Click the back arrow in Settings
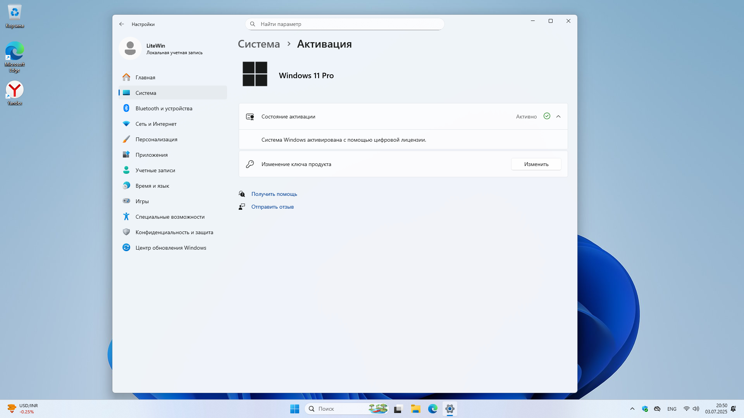The height and width of the screenshot is (418, 744). [122, 24]
